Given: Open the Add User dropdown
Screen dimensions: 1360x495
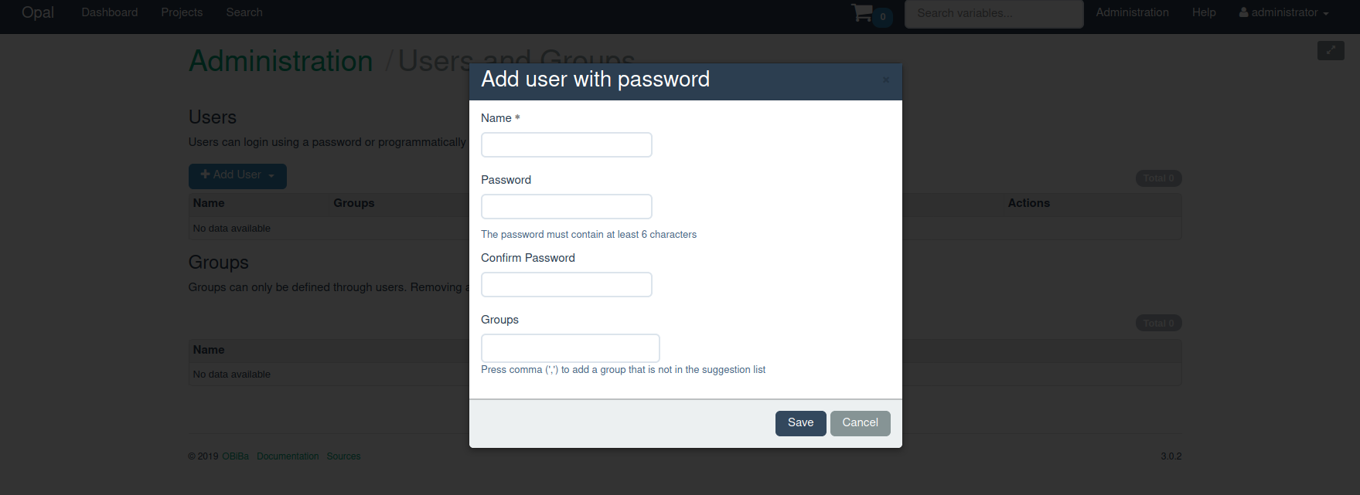Looking at the screenshot, I should [x=237, y=176].
